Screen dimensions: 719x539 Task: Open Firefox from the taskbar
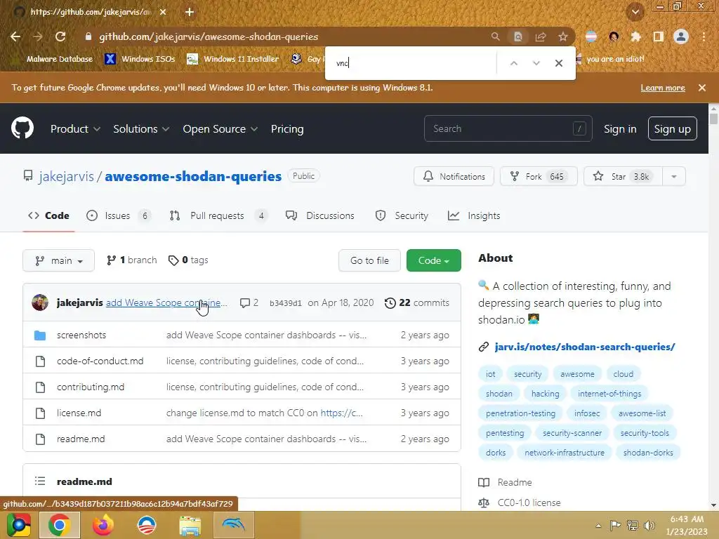(103, 525)
